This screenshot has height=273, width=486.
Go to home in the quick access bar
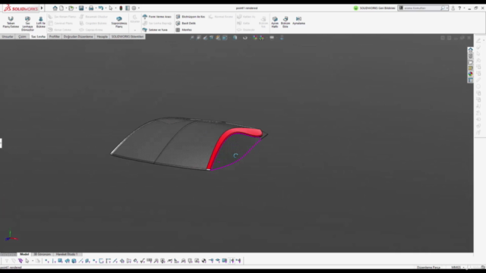coord(55,8)
